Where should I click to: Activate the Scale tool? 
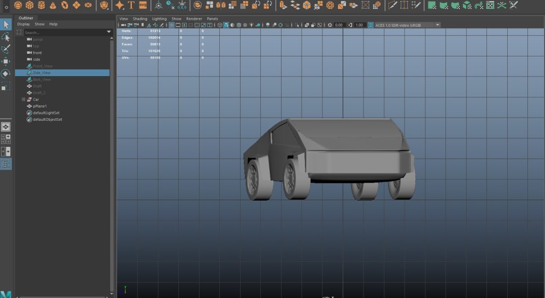tap(6, 86)
